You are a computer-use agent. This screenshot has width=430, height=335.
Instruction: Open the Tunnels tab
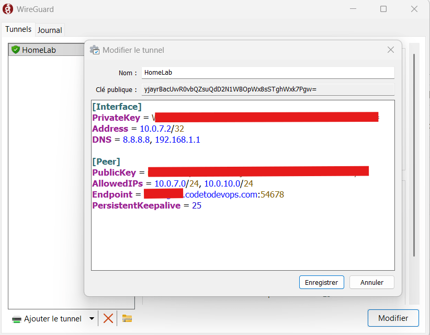coord(18,30)
